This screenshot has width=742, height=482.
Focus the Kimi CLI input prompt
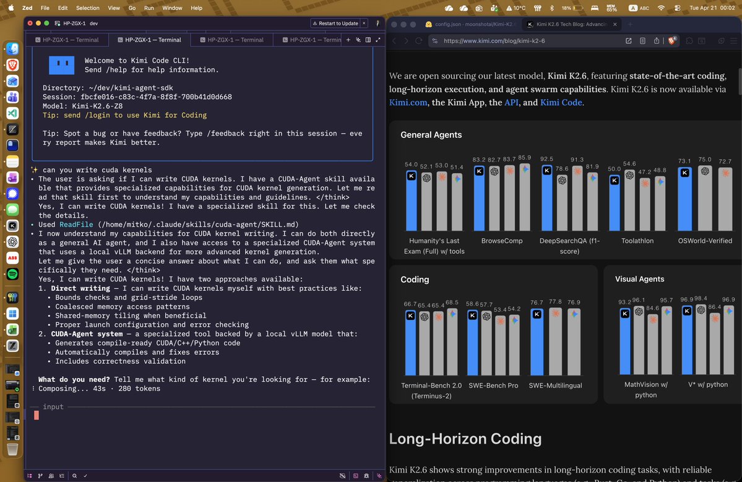click(204, 415)
